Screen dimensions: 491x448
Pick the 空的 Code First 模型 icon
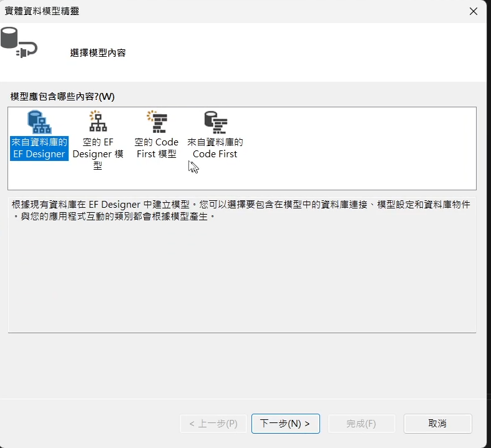[x=157, y=122]
